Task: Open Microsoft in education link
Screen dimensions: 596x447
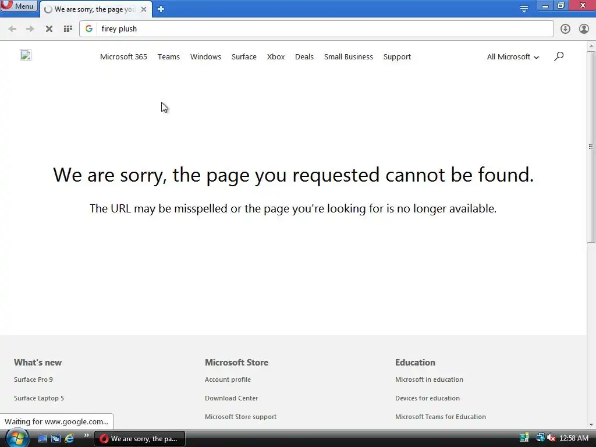Action: pyautogui.click(x=429, y=379)
